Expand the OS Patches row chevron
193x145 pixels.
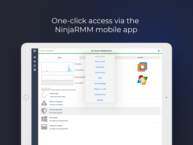click(158, 119)
